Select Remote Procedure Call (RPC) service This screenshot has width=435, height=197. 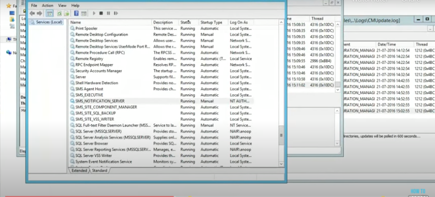coord(100,53)
